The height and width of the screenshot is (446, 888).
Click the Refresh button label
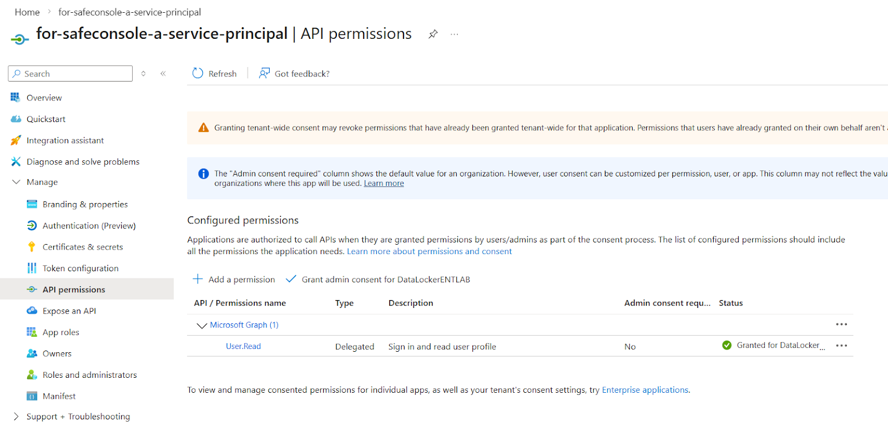point(223,74)
